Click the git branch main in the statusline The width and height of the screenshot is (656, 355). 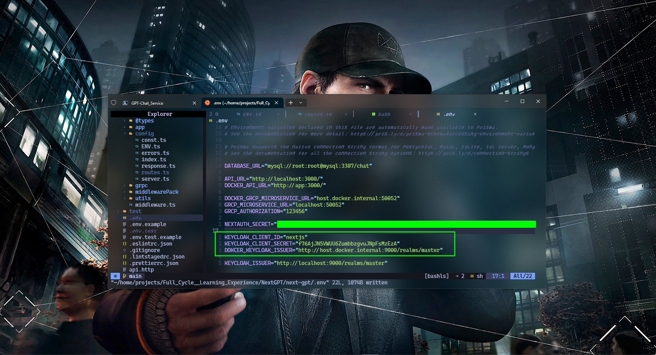tap(132, 276)
